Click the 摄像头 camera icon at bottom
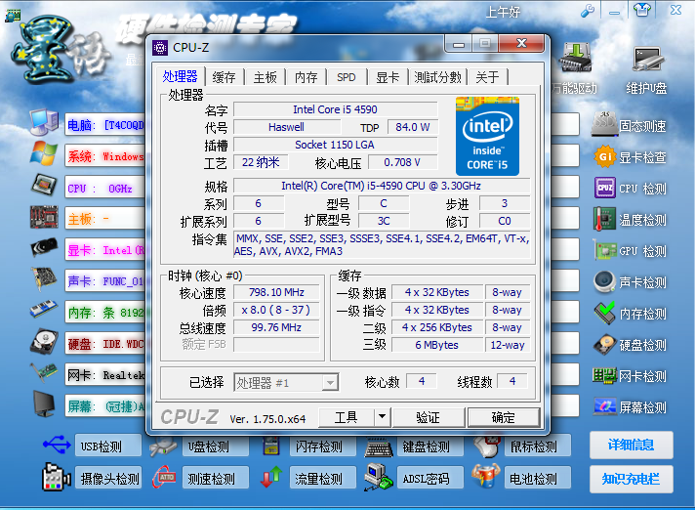 coord(57,477)
